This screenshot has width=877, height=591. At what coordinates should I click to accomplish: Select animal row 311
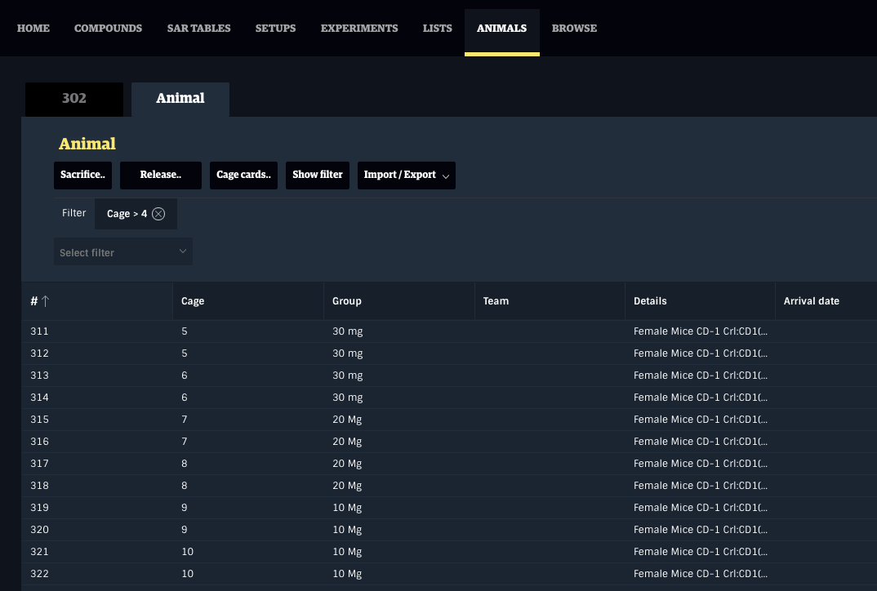click(39, 331)
